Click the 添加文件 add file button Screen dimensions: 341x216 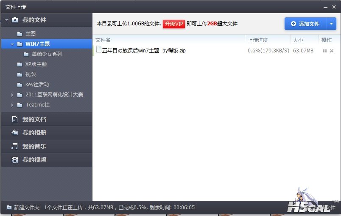click(305, 24)
